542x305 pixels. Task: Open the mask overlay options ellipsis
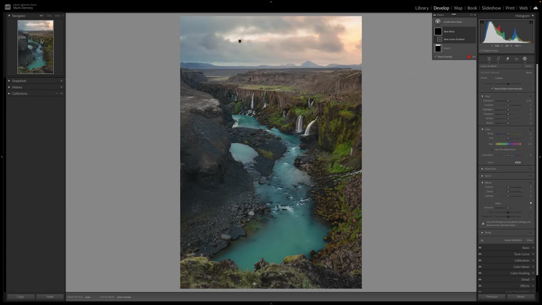coord(474,57)
